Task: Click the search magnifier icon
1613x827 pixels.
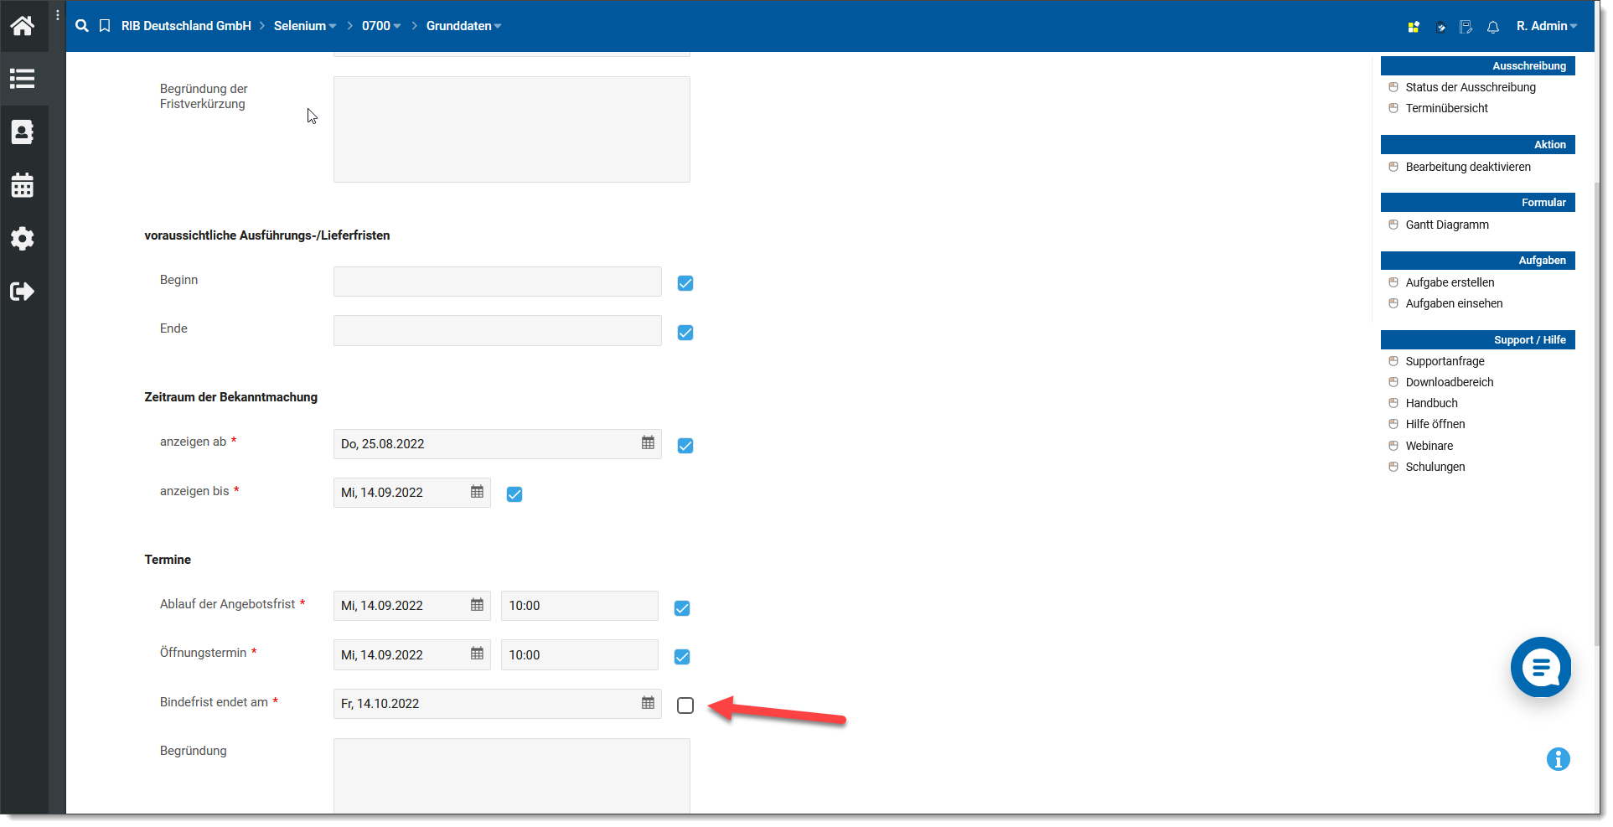Action: point(82,26)
